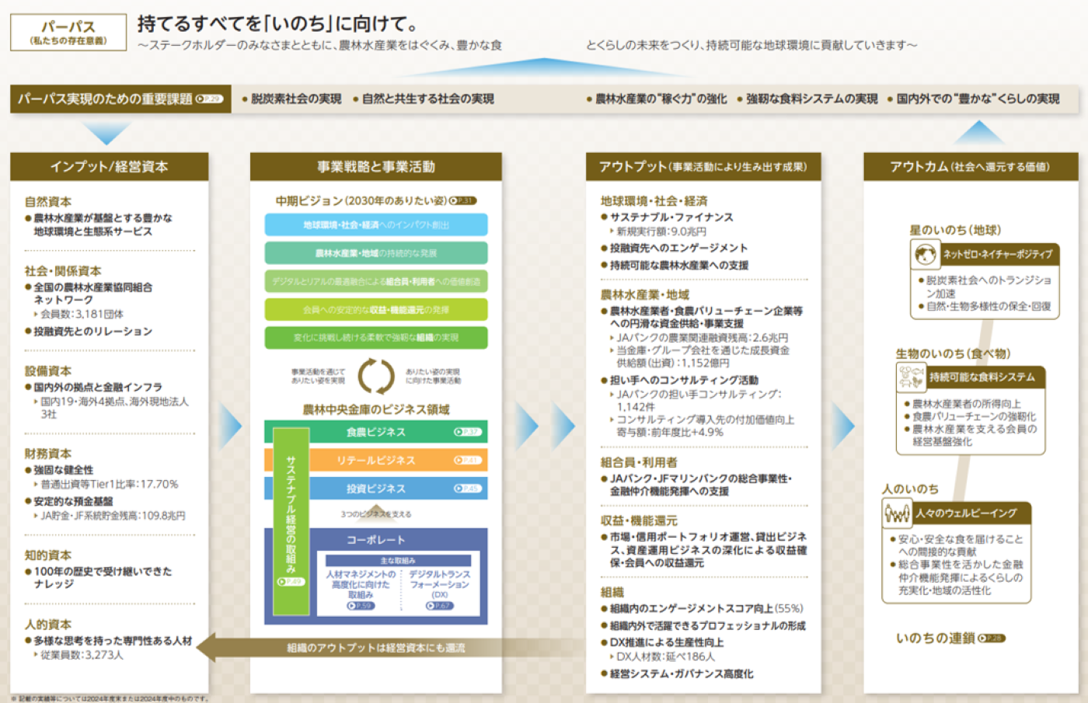Click the globe icon for ネットゼロ・ネイチャーポジティブ
Screen dimensions: 1088x703
pyautogui.click(x=925, y=254)
